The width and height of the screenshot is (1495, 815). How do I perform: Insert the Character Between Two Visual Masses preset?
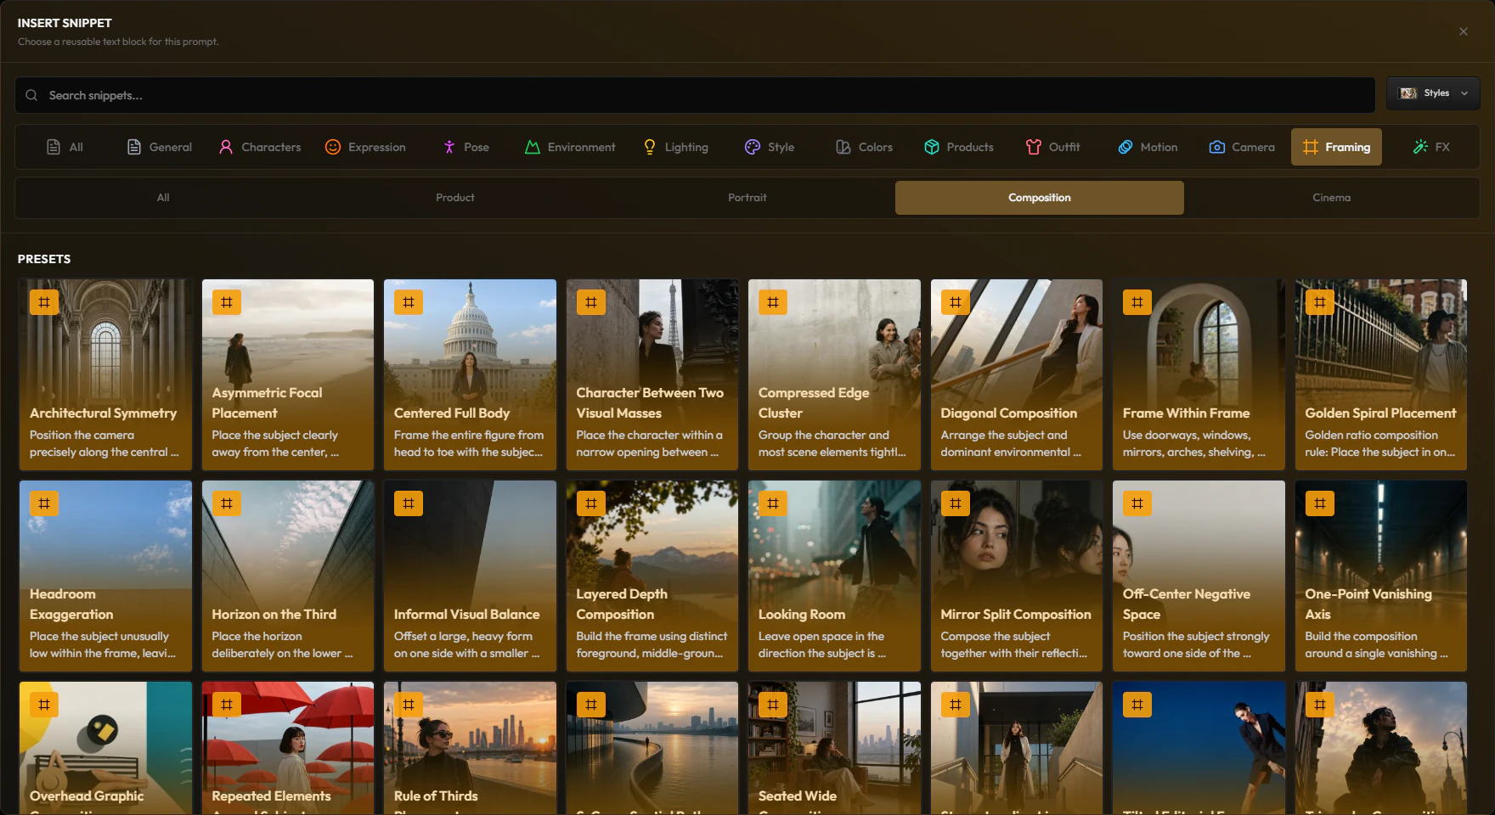tap(652, 374)
